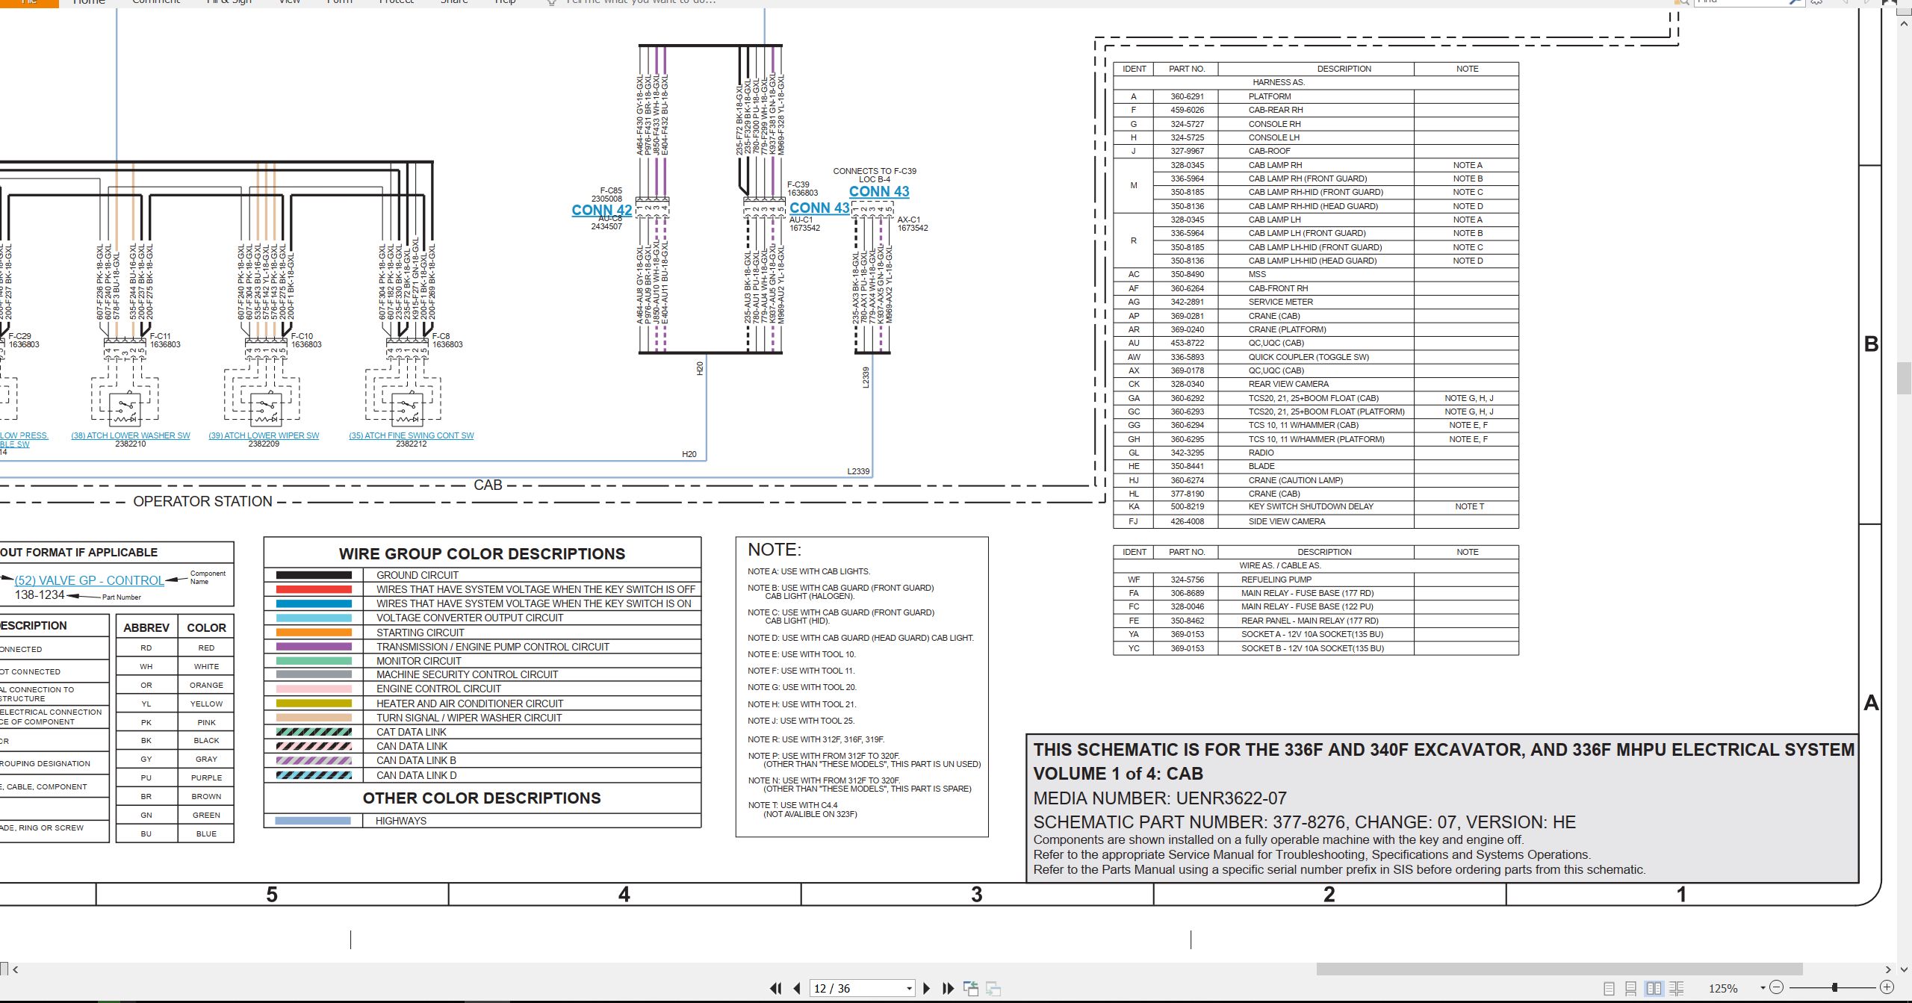Screen dimensions: 1912x1003
Task: Click the MEDIA NUMBER: UENR3622-07 line
Action: point(1160,798)
